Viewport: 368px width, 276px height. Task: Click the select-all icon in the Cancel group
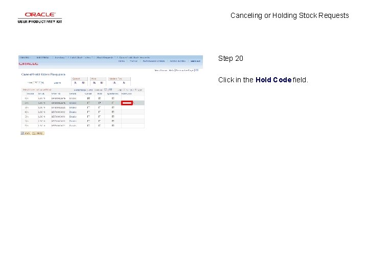coord(76,83)
